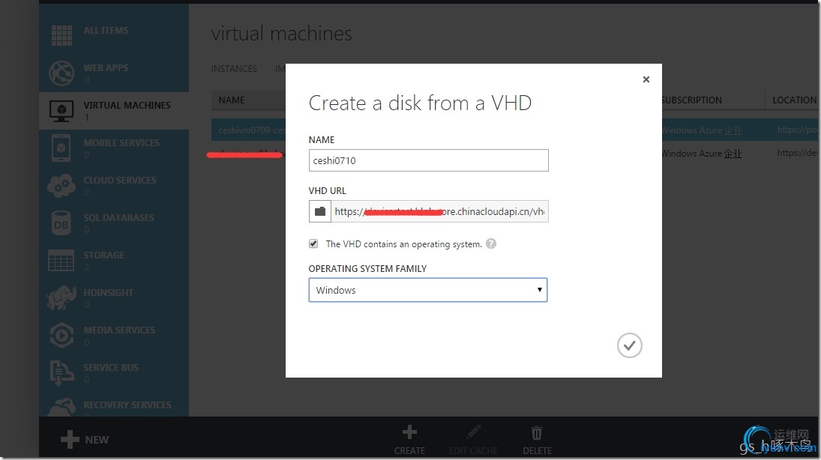Select MOBILE SERVICES menu label
This screenshot has width=821, height=460.
pos(121,142)
